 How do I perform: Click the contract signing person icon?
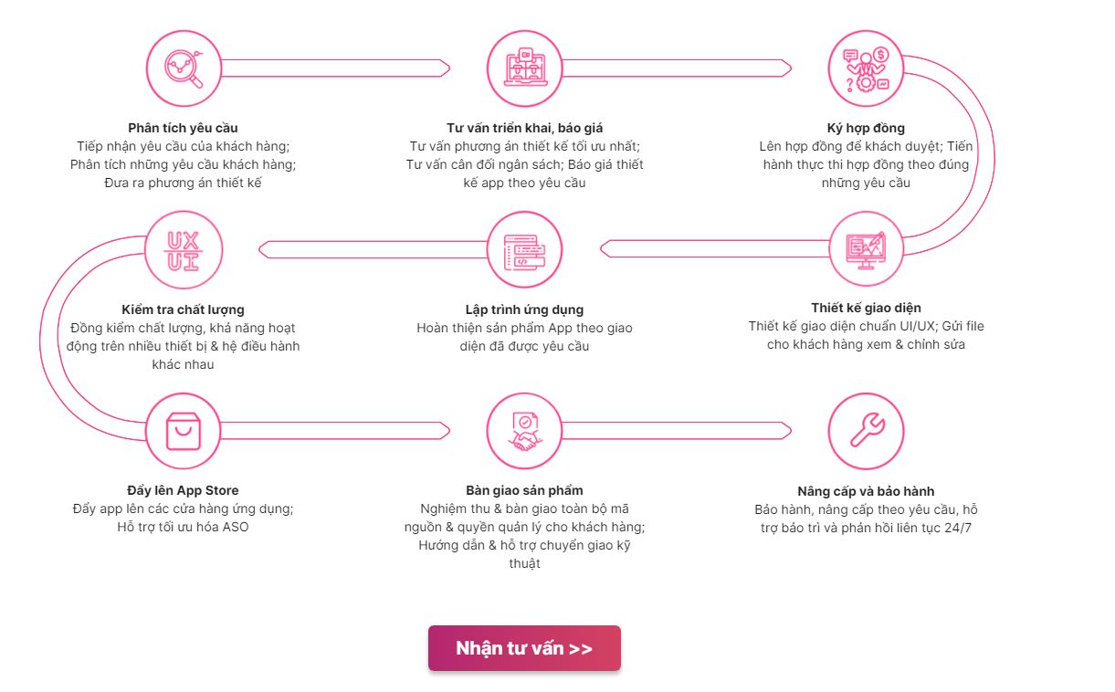pyautogui.click(x=866, y=68)
